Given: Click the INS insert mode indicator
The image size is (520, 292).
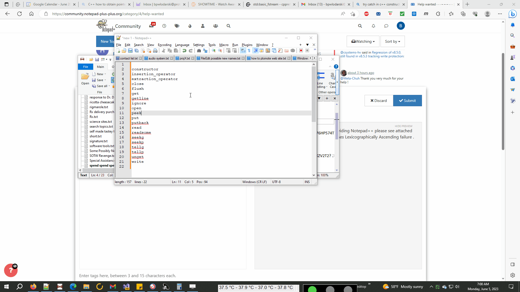Looking at the screenshot, I should click(x=307, y=182).
